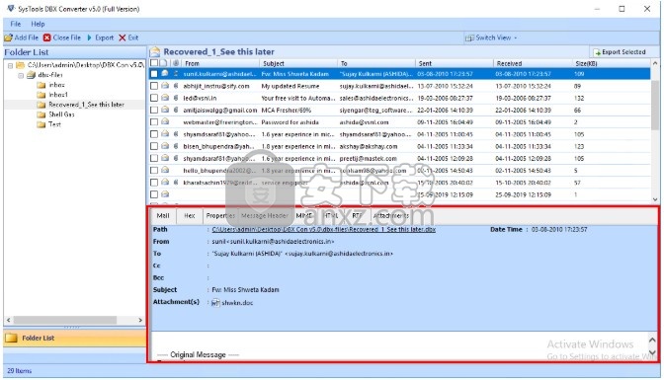Check the amitjaiswalgg email row checkbox
The image size is (664, 380).
(154, 110)
